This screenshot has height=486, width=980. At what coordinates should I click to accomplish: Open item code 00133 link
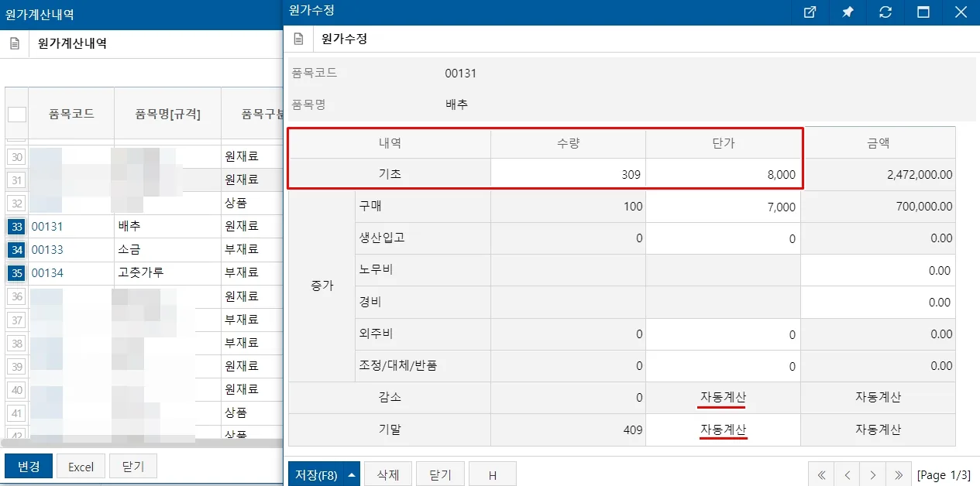47,250
